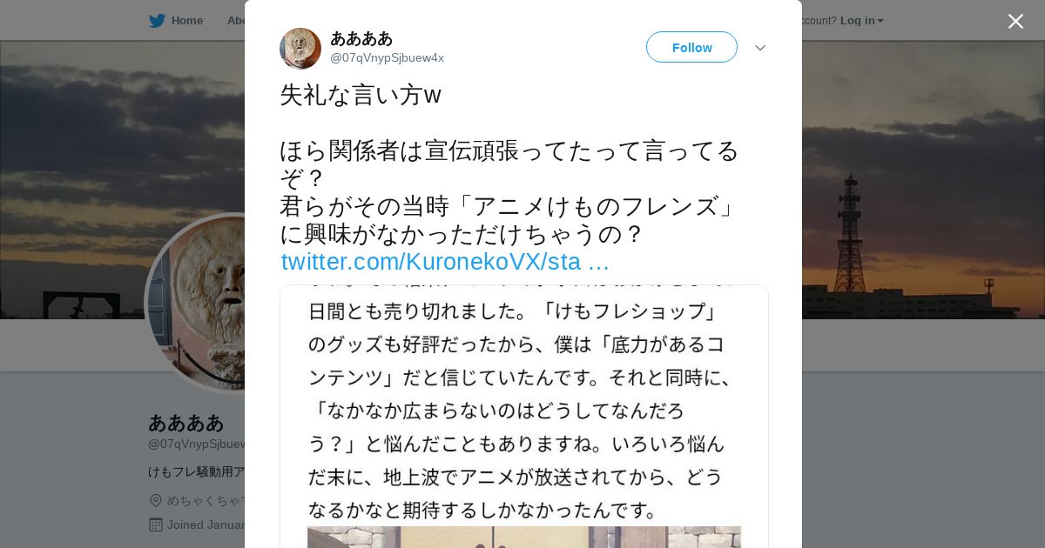Image resolution: width=1045 pixels, height=548 pixels.
Task: Click the @07qVnypSjbuew4x handle in tweet
Action: click(x=387, y=58)
